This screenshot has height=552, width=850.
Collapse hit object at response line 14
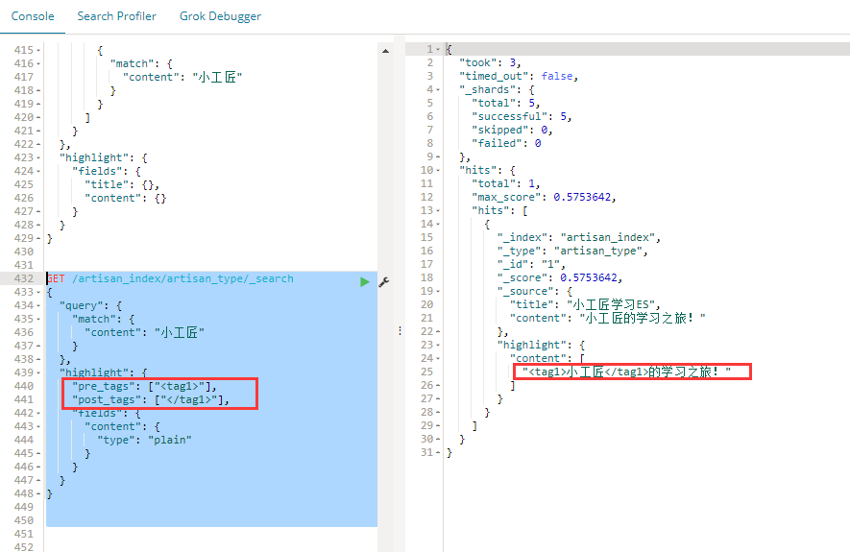tap(438, 225)
